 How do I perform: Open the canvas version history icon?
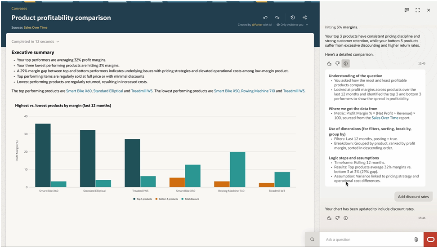pos(293,18)
